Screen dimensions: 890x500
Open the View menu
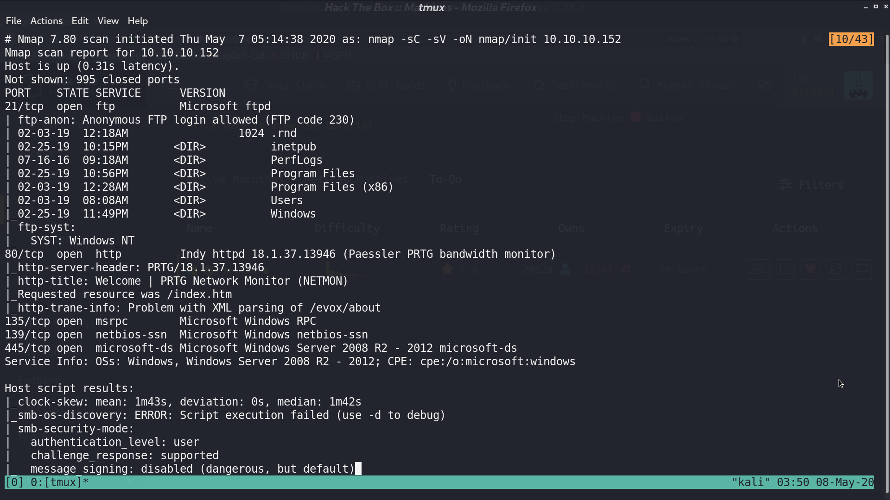coord(108,21)
